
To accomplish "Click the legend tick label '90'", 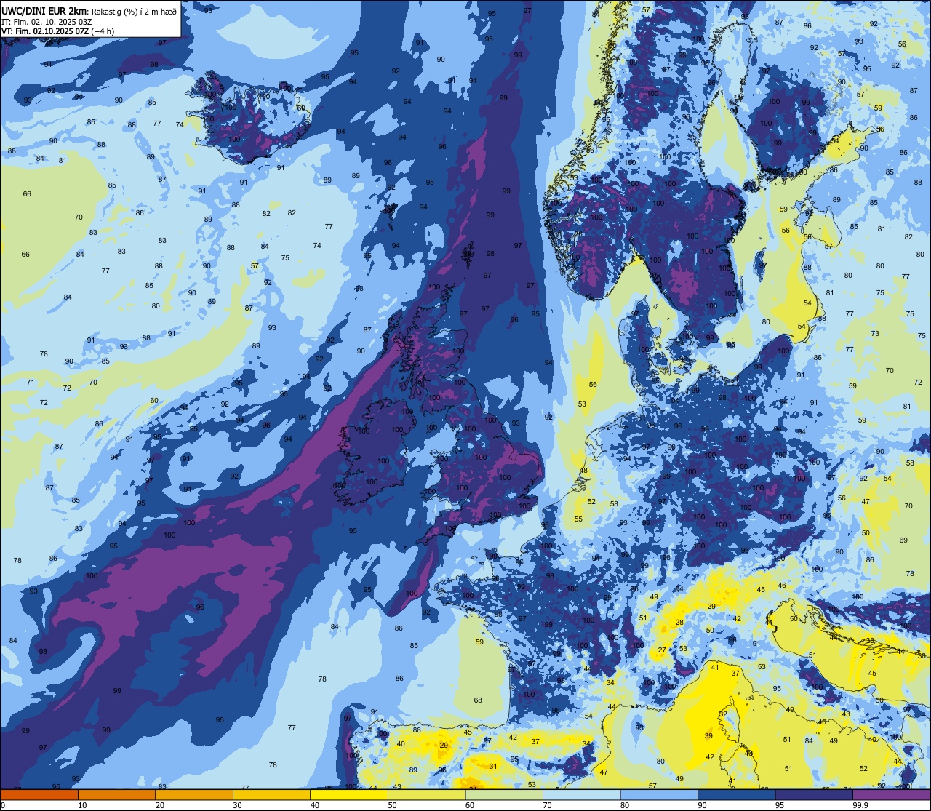I will (702, 805).
